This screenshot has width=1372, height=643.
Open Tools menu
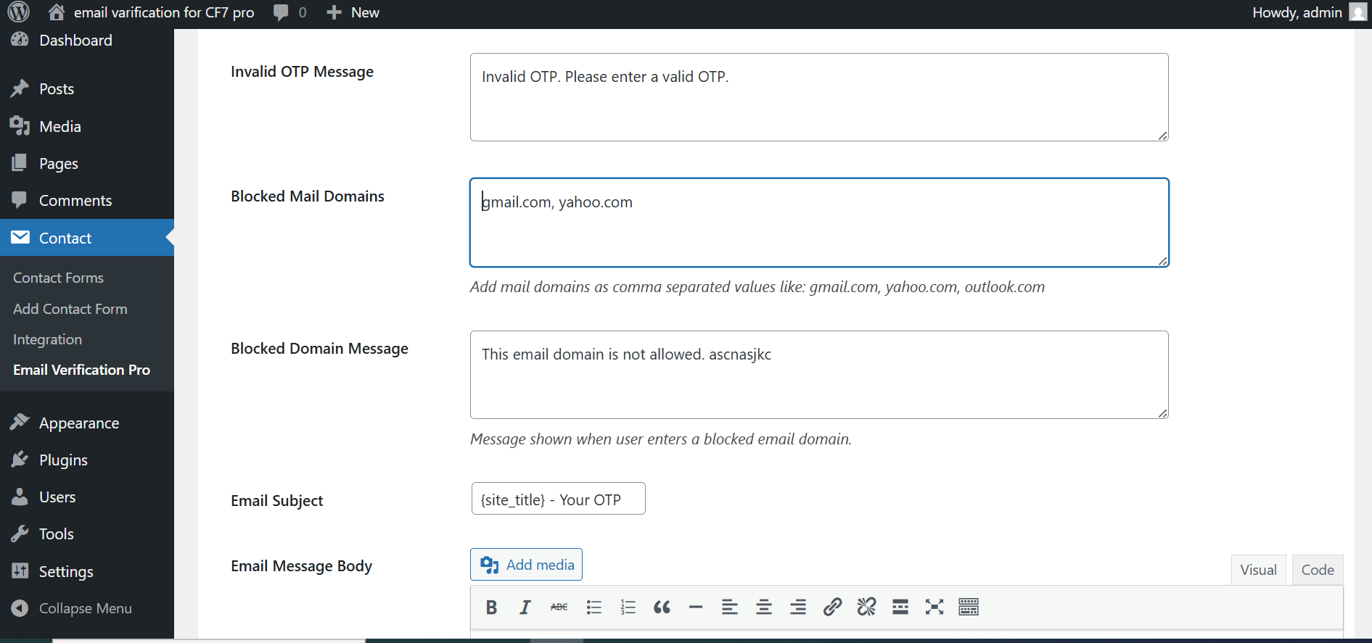pyautogui.click(x=87, y=534)
